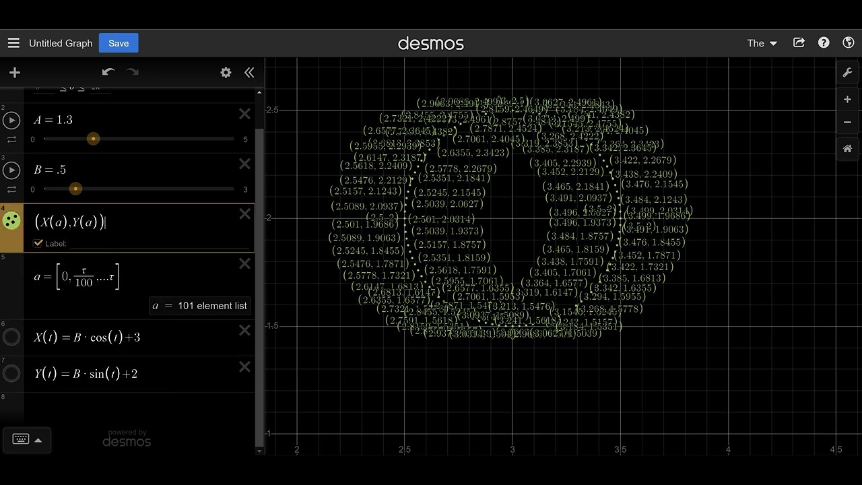Expand the keypad arrow
The width and height of the screenshot is (862, 485).
pyautogui.click(x=38, y=440)
